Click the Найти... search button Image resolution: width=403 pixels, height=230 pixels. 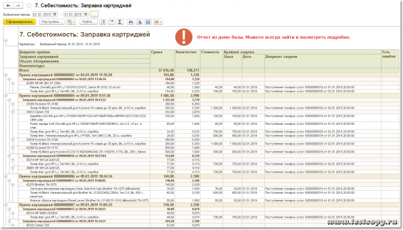click(x=89, y=22)
